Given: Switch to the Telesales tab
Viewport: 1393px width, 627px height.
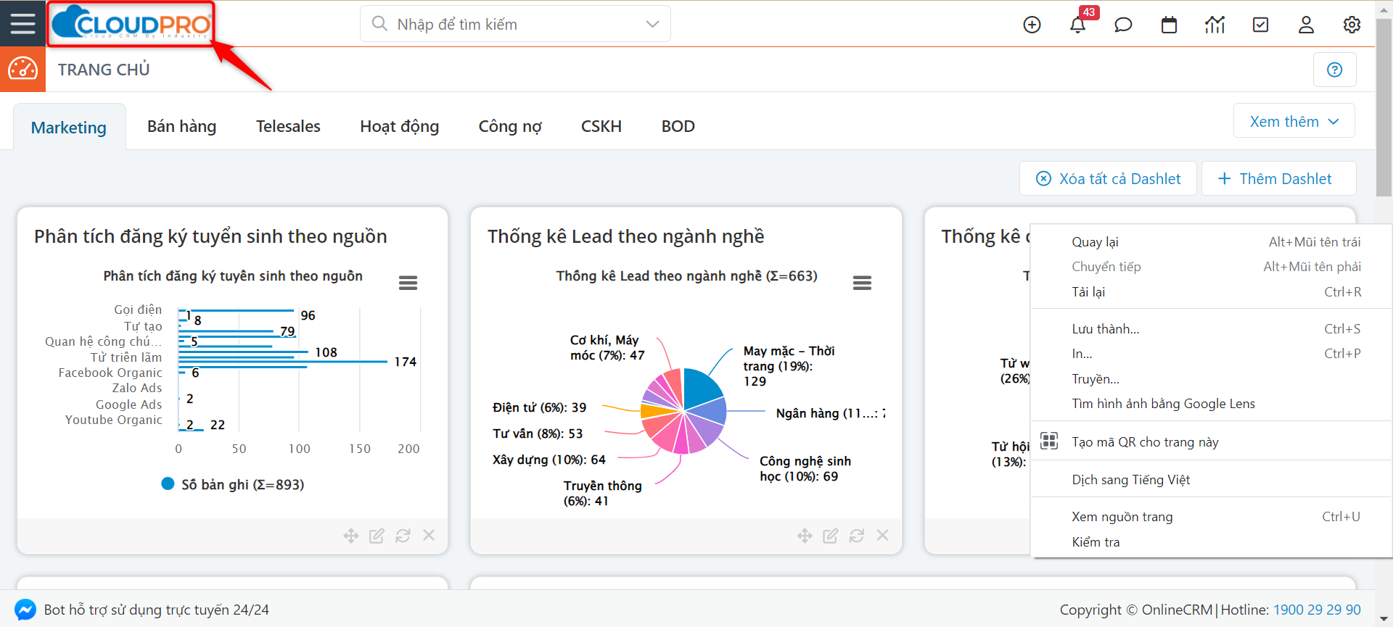Looking at the screenshot, I should click(x=288, y=126).
